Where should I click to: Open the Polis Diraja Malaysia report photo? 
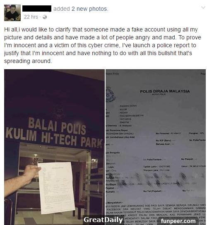pos(156,147)
